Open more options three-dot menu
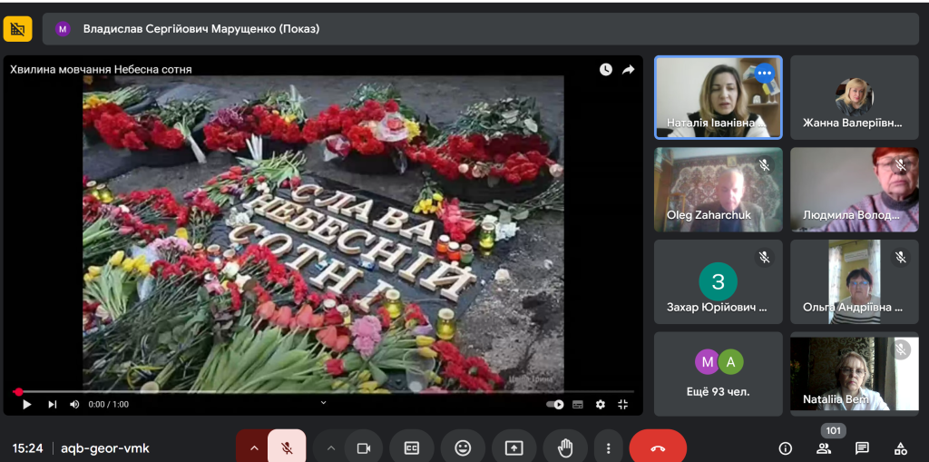 pyautogui.click(x=608, y=447)
